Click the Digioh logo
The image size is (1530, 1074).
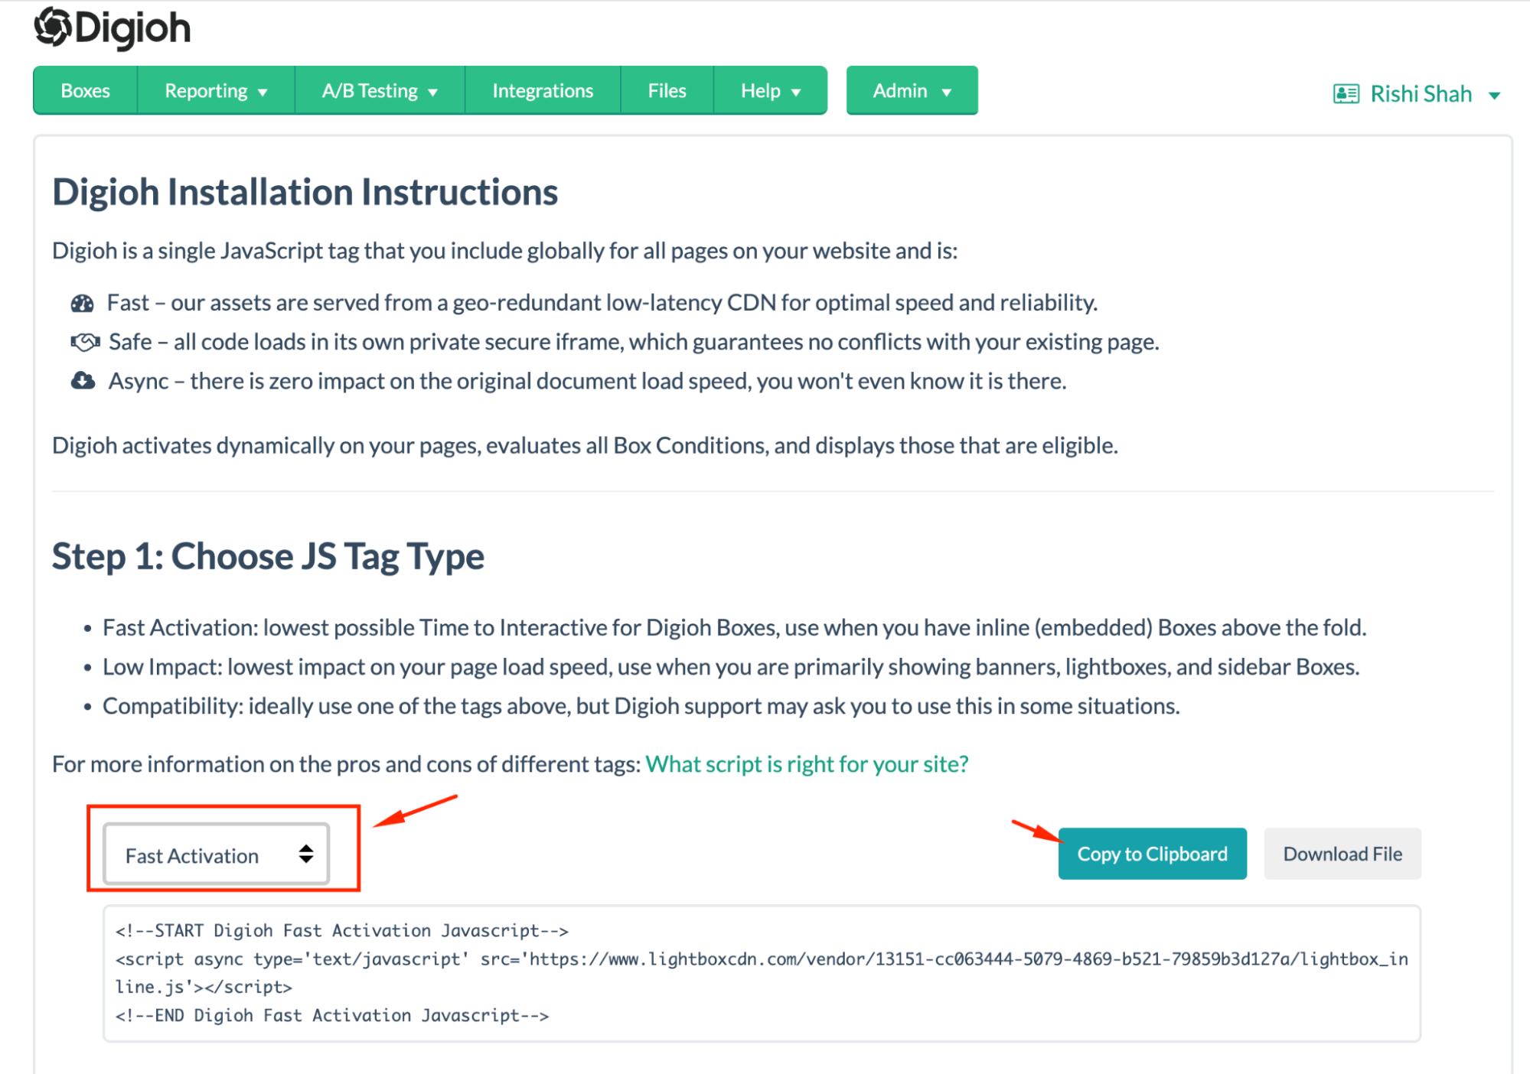click(x=113, y=28)
